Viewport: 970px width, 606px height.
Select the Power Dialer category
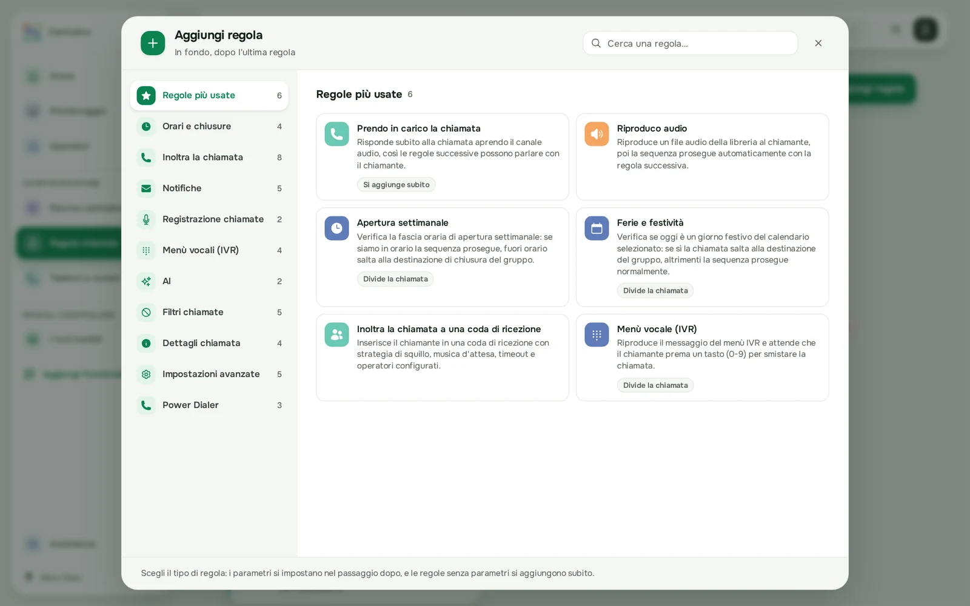[x=209, y=405]
